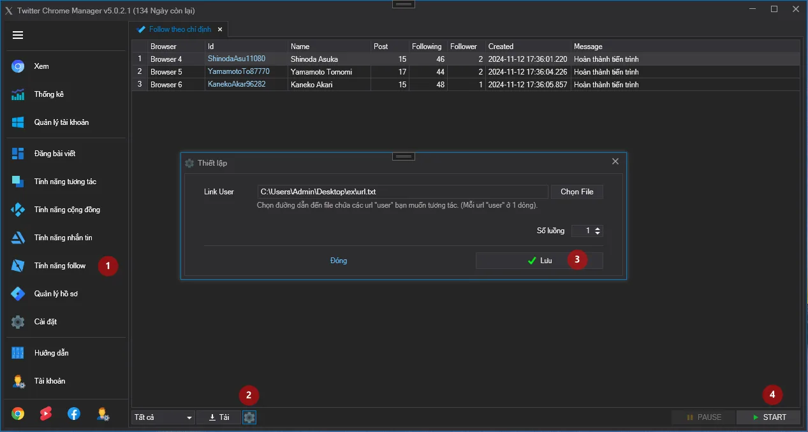Image resolution: width=808 pixels, height=432 pixels.
Task: Click the Tài khoản user icon
Action: (18, 381)
